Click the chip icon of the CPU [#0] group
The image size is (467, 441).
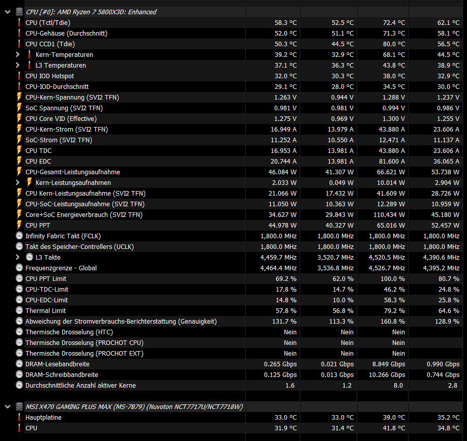[x=19, y=12]
